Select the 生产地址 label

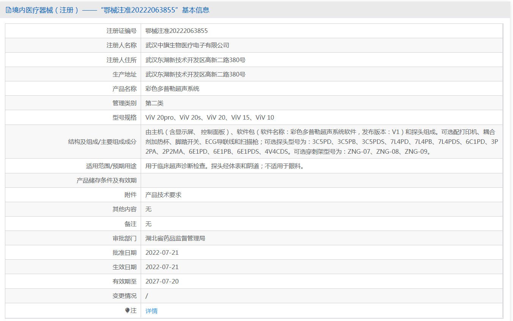[124, 74]
